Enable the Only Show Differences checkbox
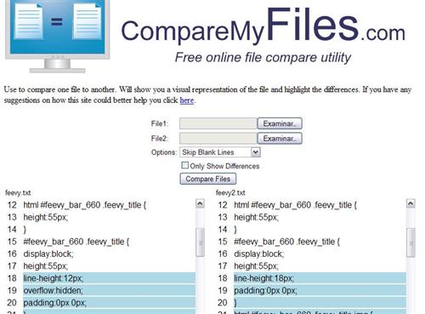This screenshot has width=425, height=314. [184, 165]
